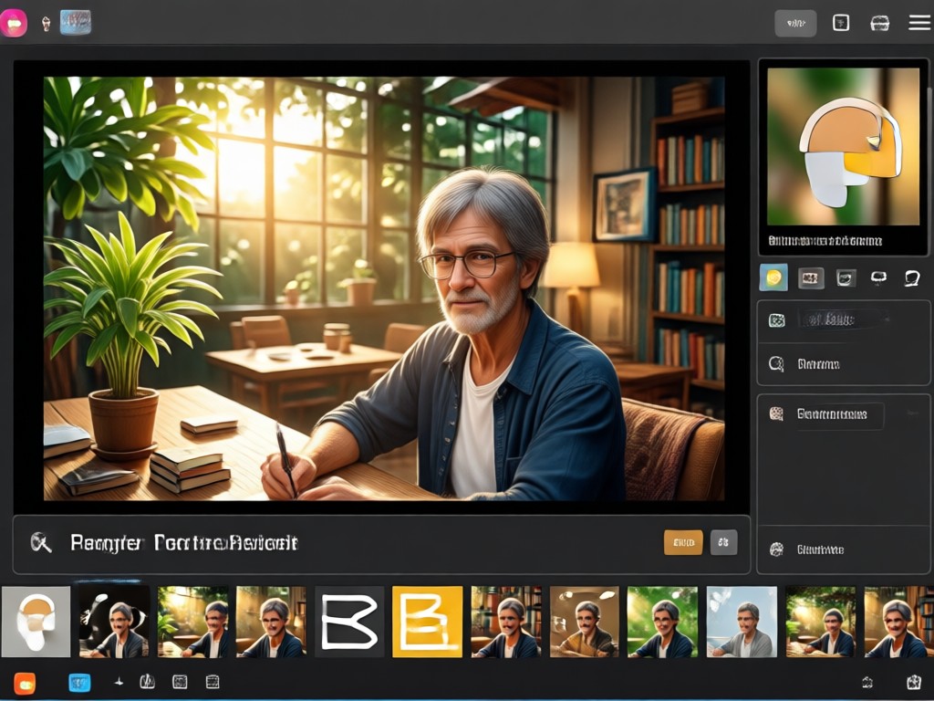Click the round icon in the right panel's bottom row
The height and width of the screenshot is (701, 934).
tap(776, 549)
